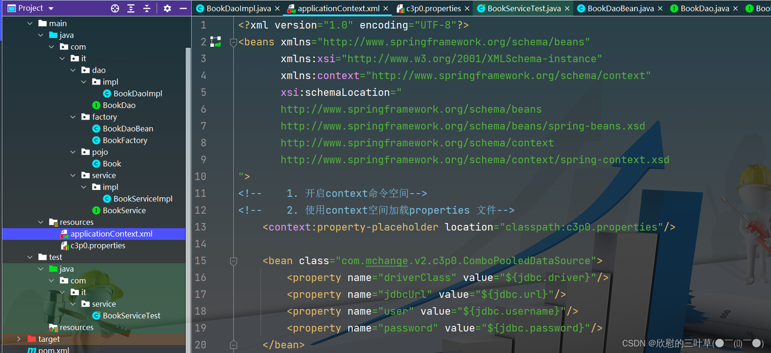Select the BookFactory class icon in tree
This screenshot has height=353, width=771.
pos(96,140)
